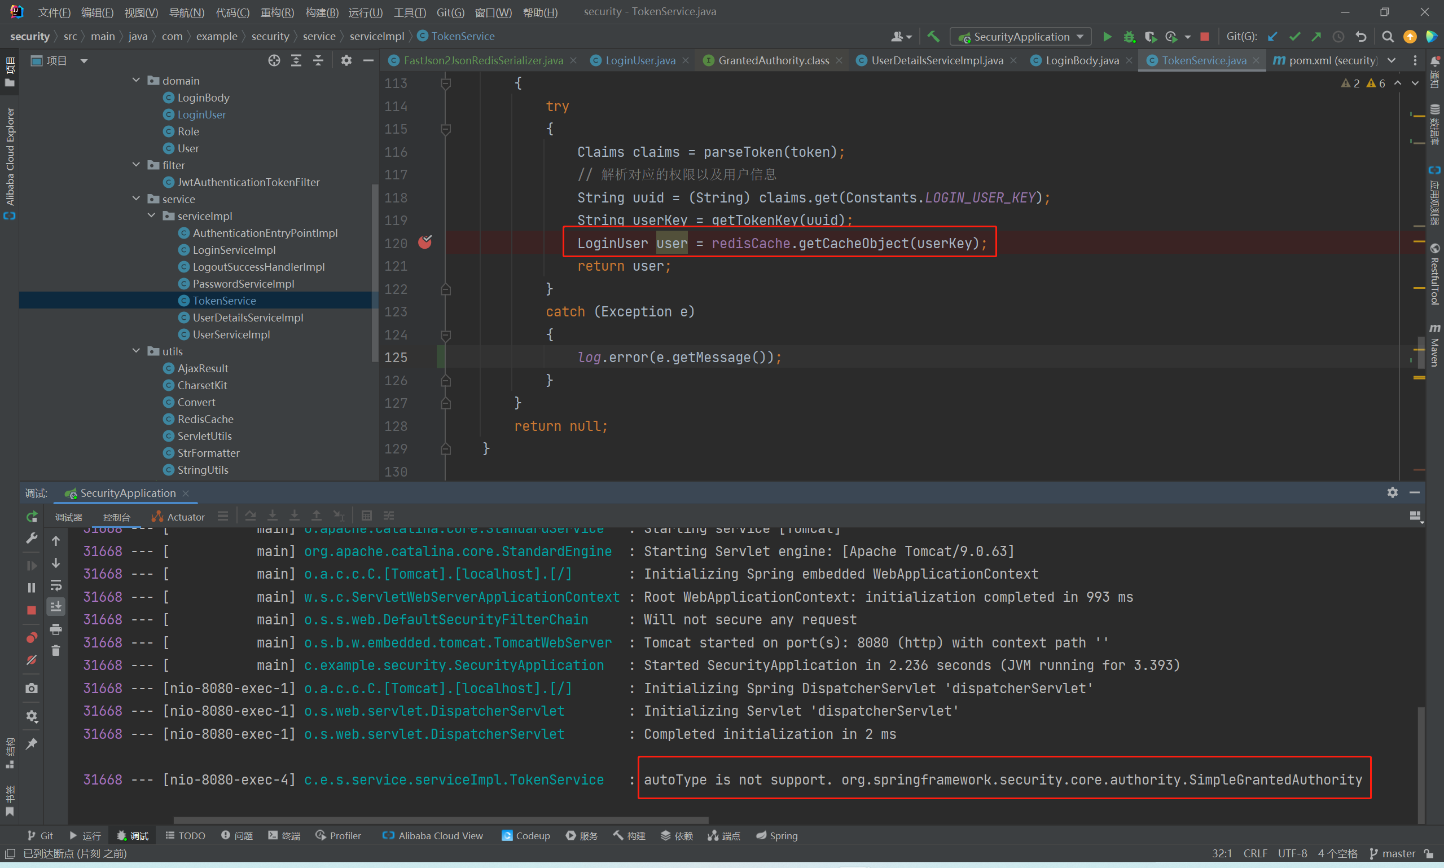This screenshot has height=868, width=1444.
Task: Click the orange update arrow icon
Action: 1410,37
